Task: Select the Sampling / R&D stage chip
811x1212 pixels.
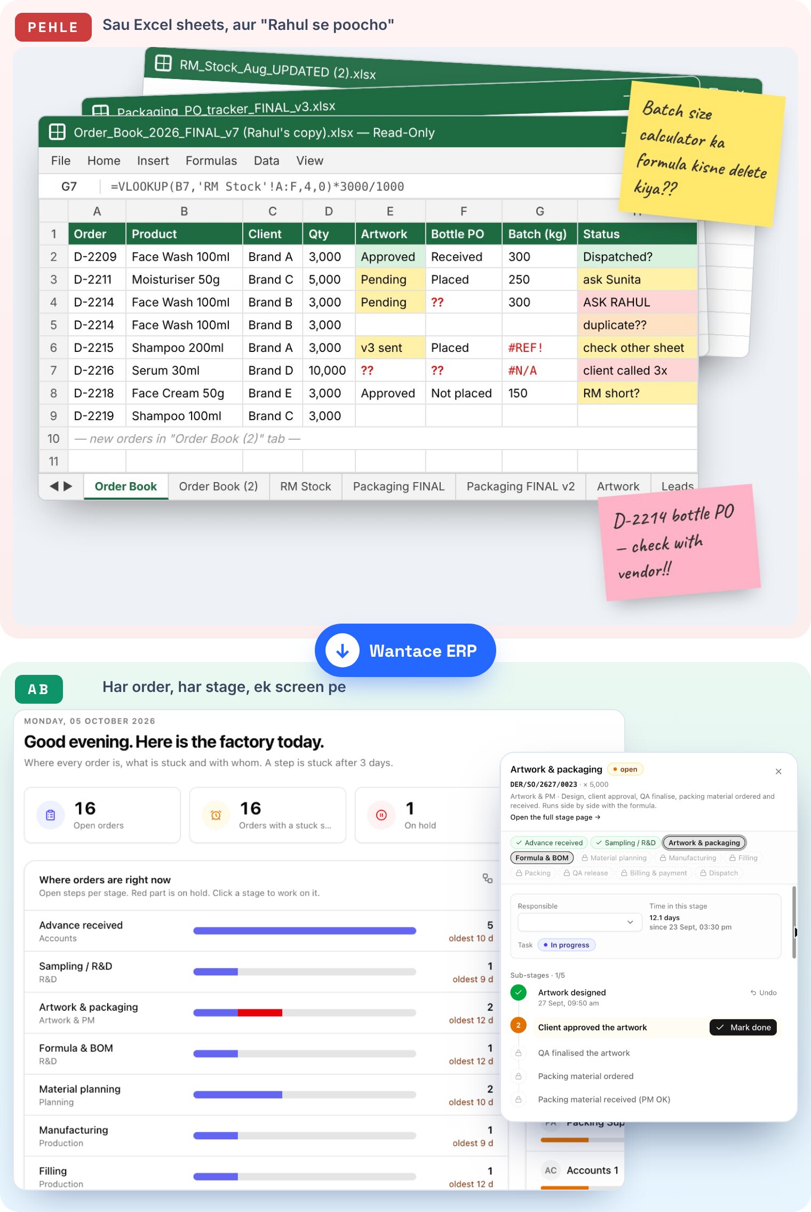Action: click(625, 843)
